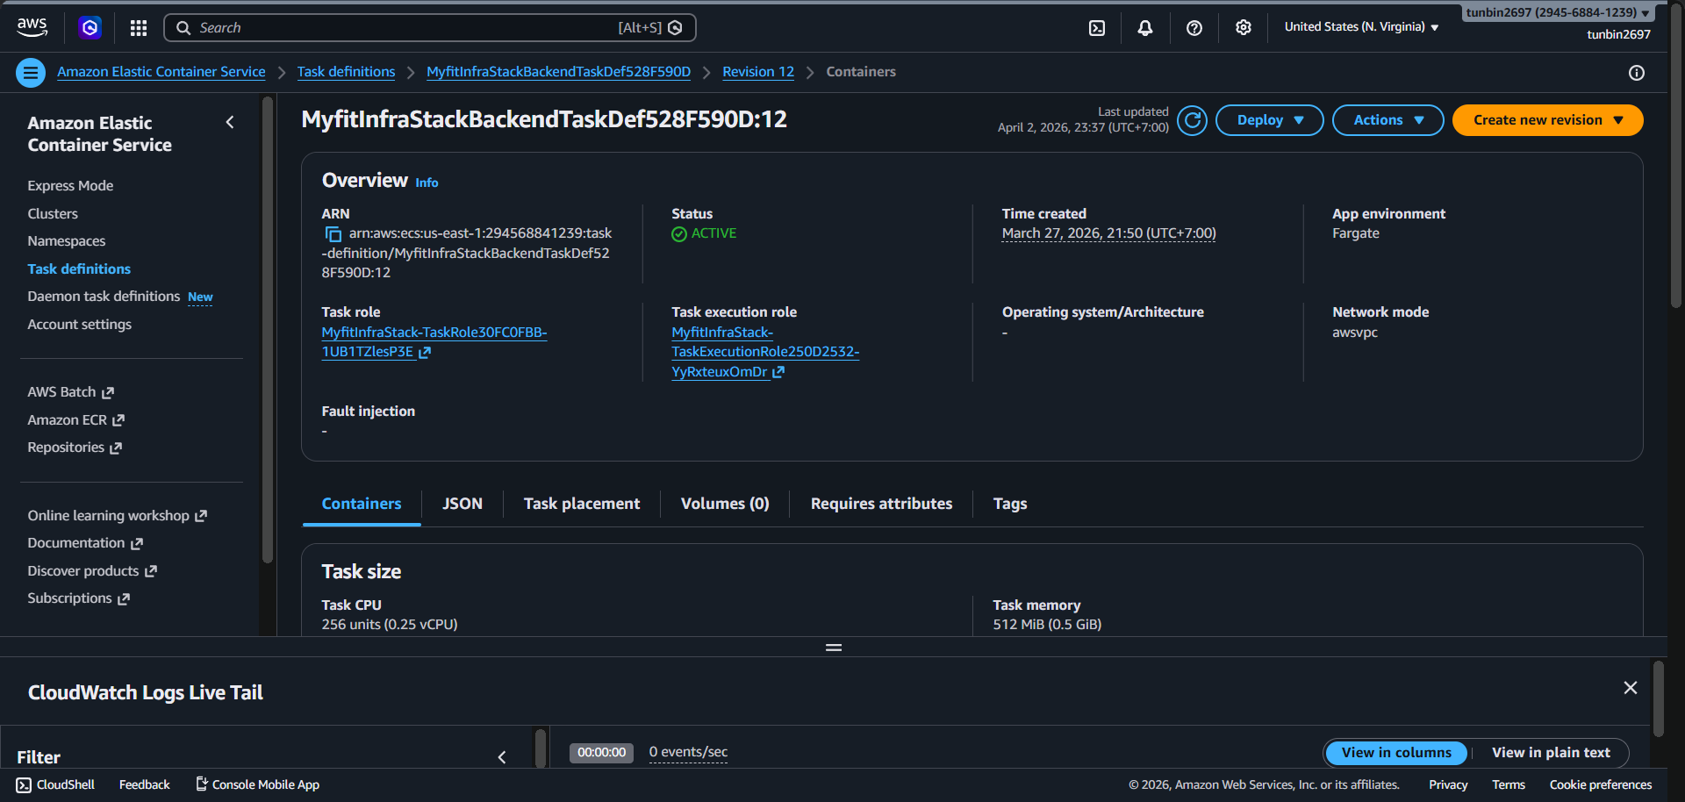Copy the task definition ARN
Screen dimensions: 1685x802
point(333,234)
